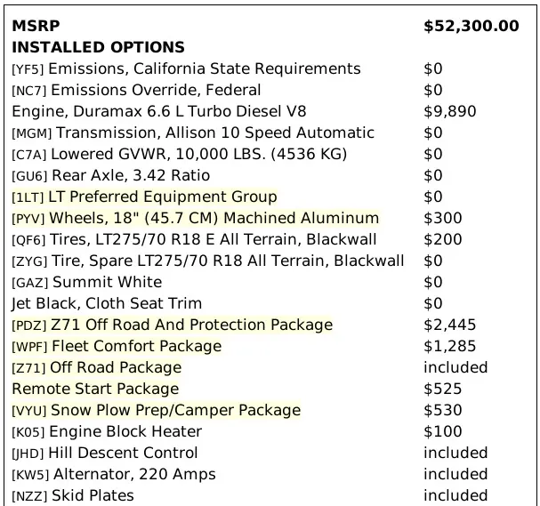Click the $2,445 Z71 package price
540x506 pixels.
click(450, 325)
